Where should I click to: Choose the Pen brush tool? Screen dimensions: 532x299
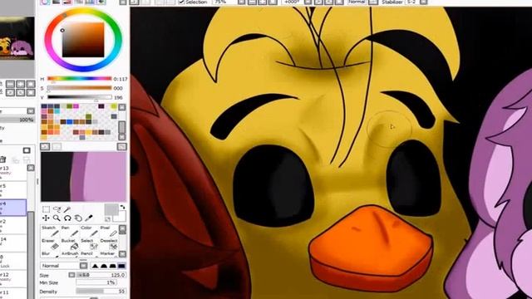click(x=70, y=231)
